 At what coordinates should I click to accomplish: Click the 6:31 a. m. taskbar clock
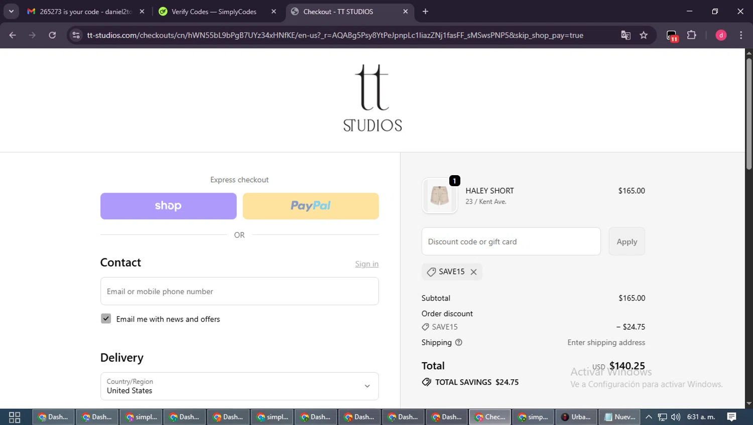701,417
